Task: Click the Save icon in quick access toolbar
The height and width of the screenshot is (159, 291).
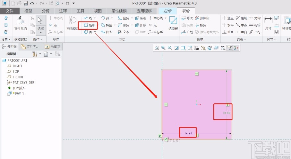Action: coord(26,3)
